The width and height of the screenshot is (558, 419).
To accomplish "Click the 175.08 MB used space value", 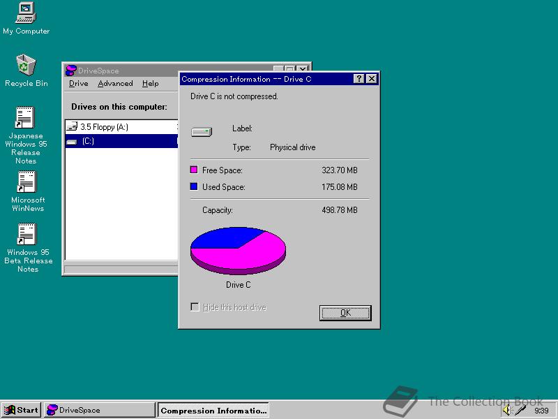I will tap(340, 187).
